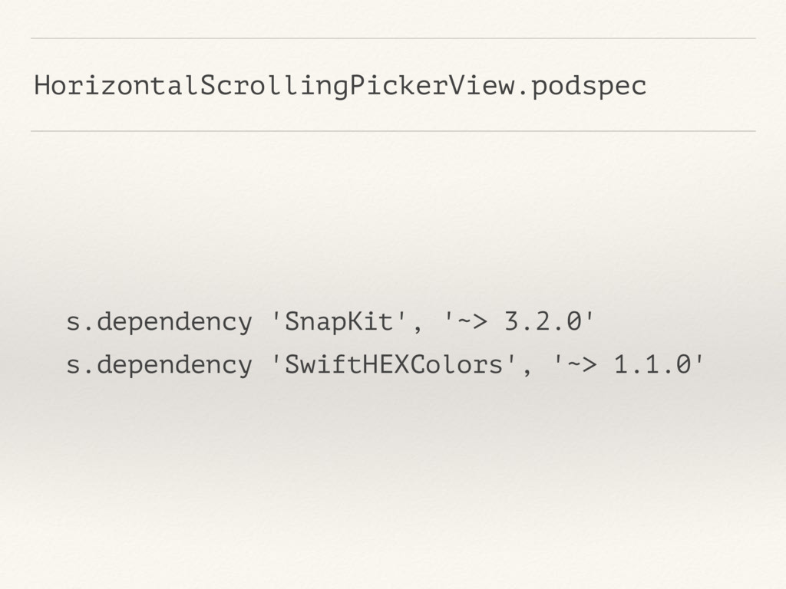The image size is (786, 589).
Task: Click HEX inside the SwiftHEXColors name
Action: [x=385, y=364]
